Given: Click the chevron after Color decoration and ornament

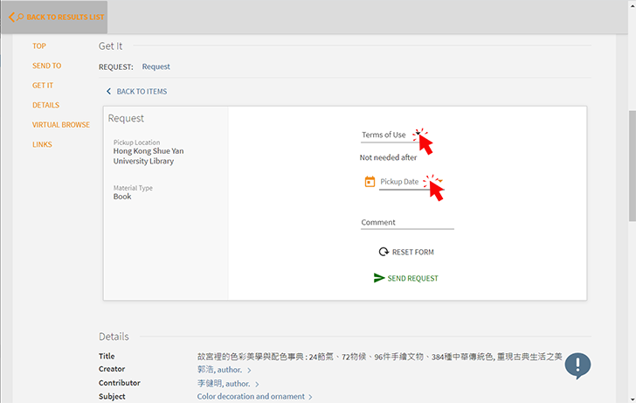Looking at the screenshot, I should point(310,397).
